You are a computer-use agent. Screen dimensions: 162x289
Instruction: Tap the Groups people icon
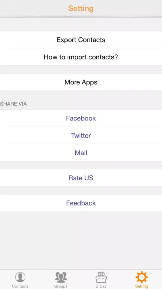coord(61,277)
